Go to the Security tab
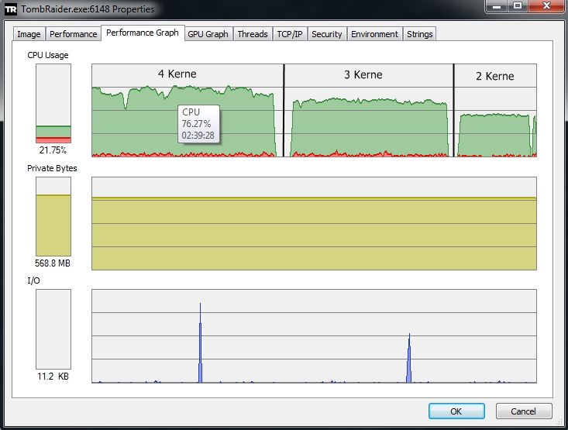 click(x=327, y=34)
